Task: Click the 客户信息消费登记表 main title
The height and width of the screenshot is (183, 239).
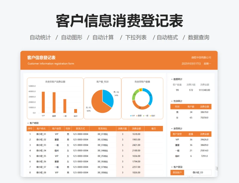Action: [119, 21]
